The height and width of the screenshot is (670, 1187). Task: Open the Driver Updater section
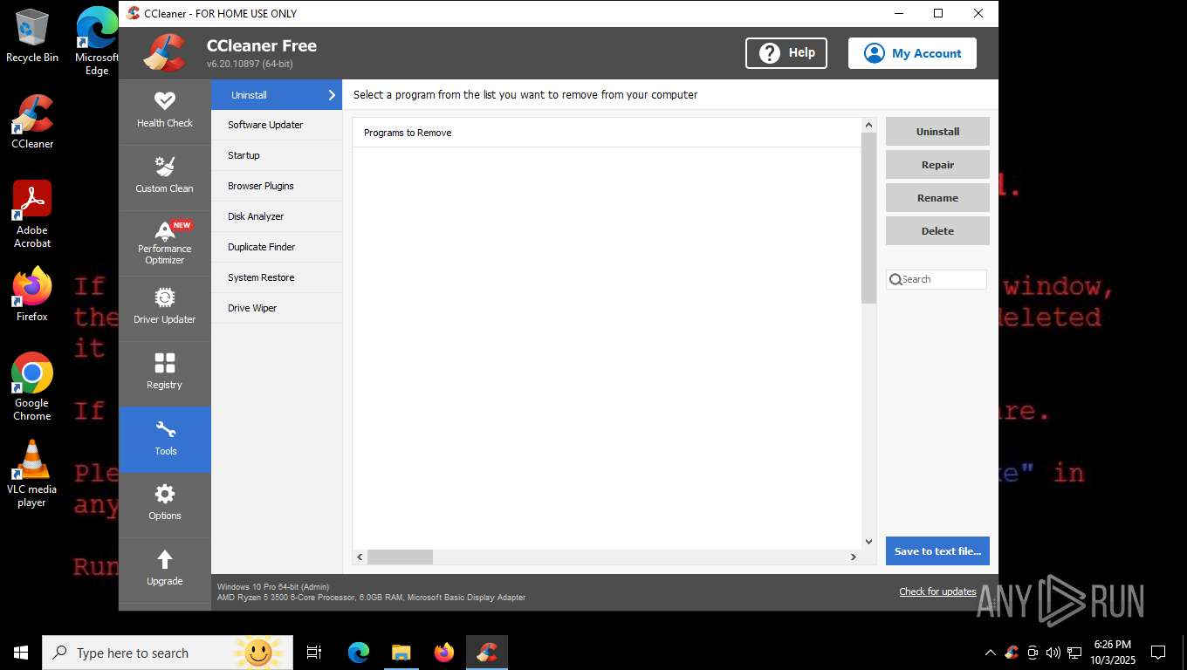(165, 308)
